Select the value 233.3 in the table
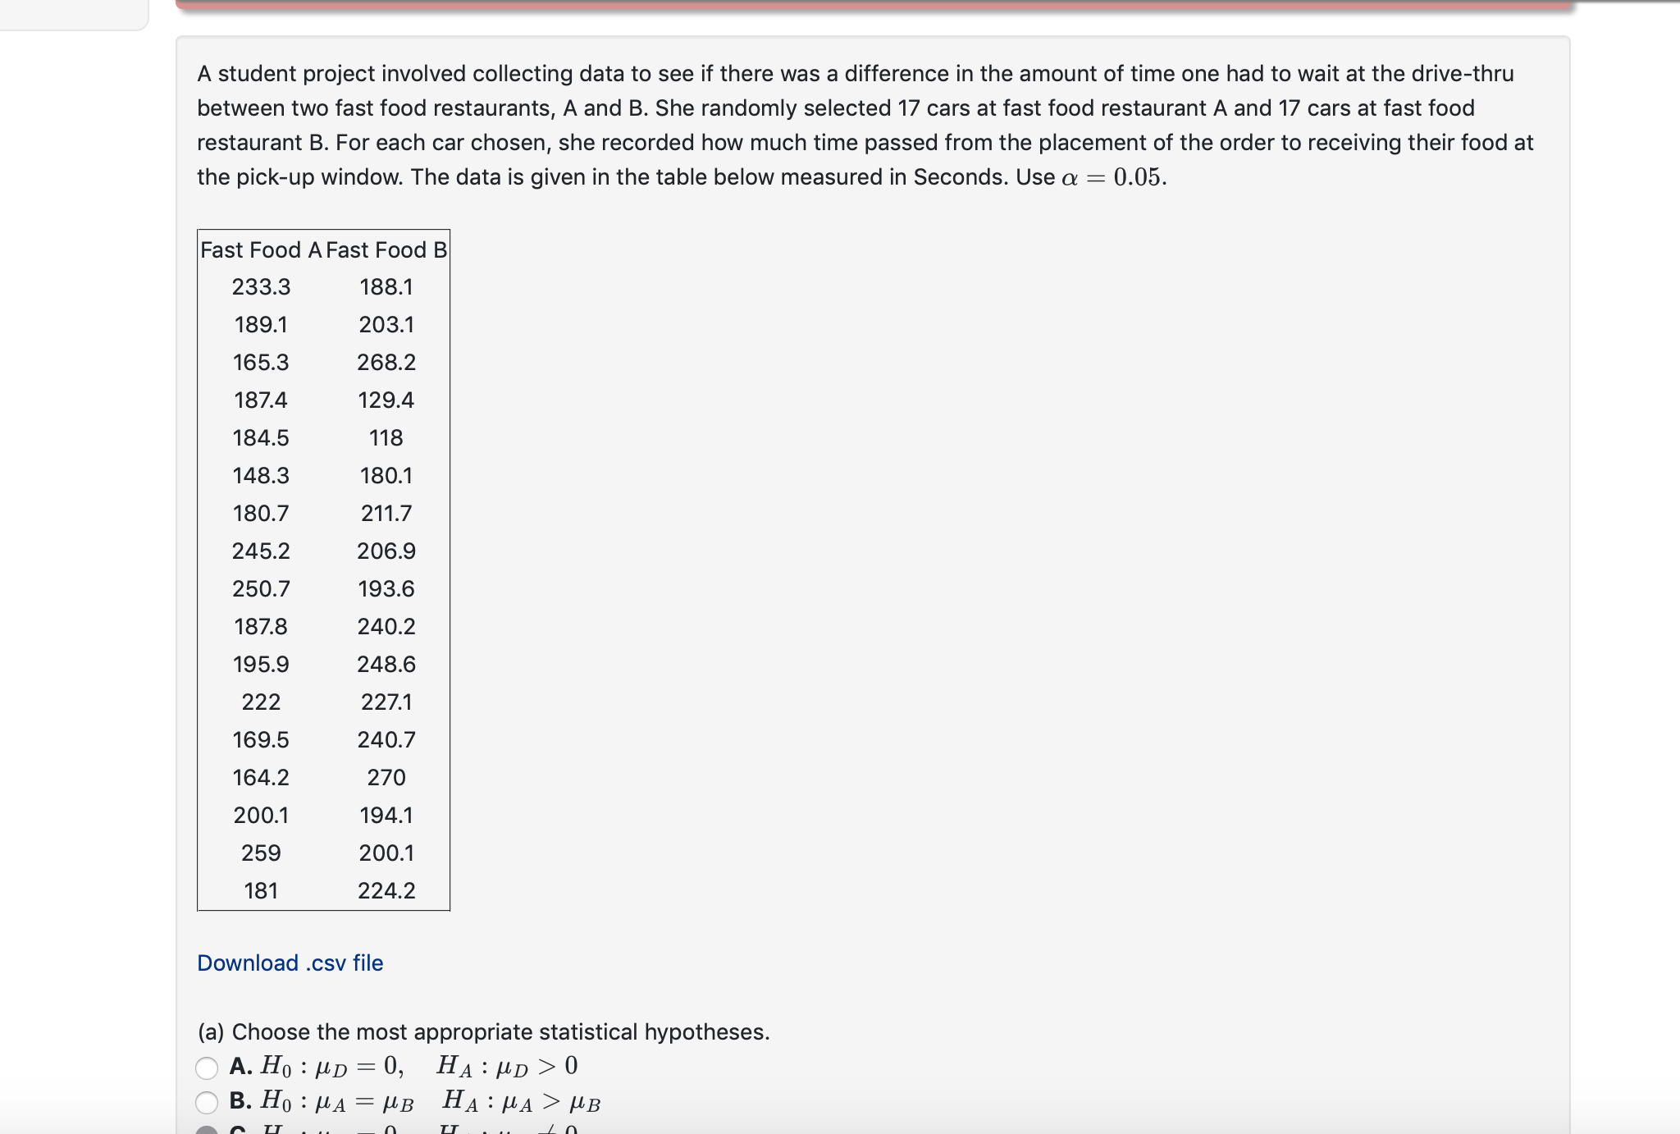 point(262,286)
